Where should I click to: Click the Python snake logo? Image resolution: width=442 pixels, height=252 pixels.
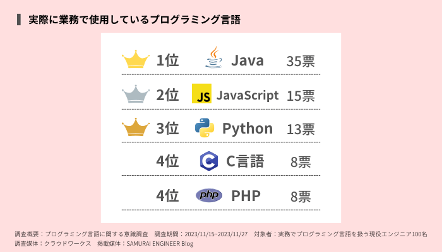click(205, 128)
